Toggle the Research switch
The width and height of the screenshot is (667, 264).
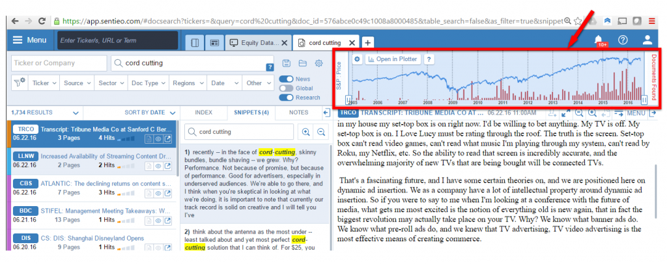286,98
